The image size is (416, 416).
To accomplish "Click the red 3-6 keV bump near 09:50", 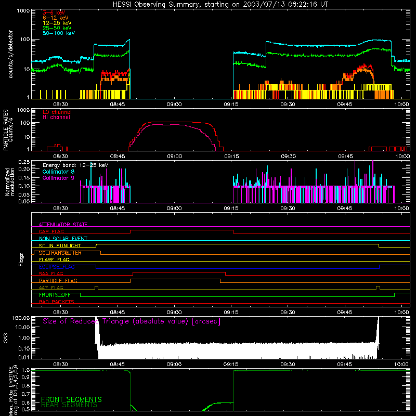I will (x=364, y=67).
